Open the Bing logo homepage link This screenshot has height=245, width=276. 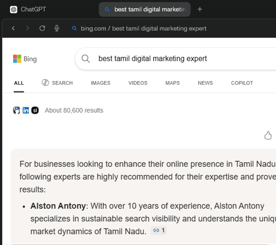[25, 59]
